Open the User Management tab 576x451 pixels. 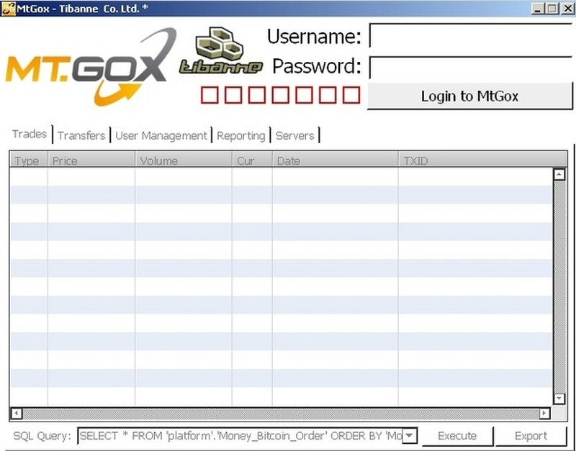(161, 135)
